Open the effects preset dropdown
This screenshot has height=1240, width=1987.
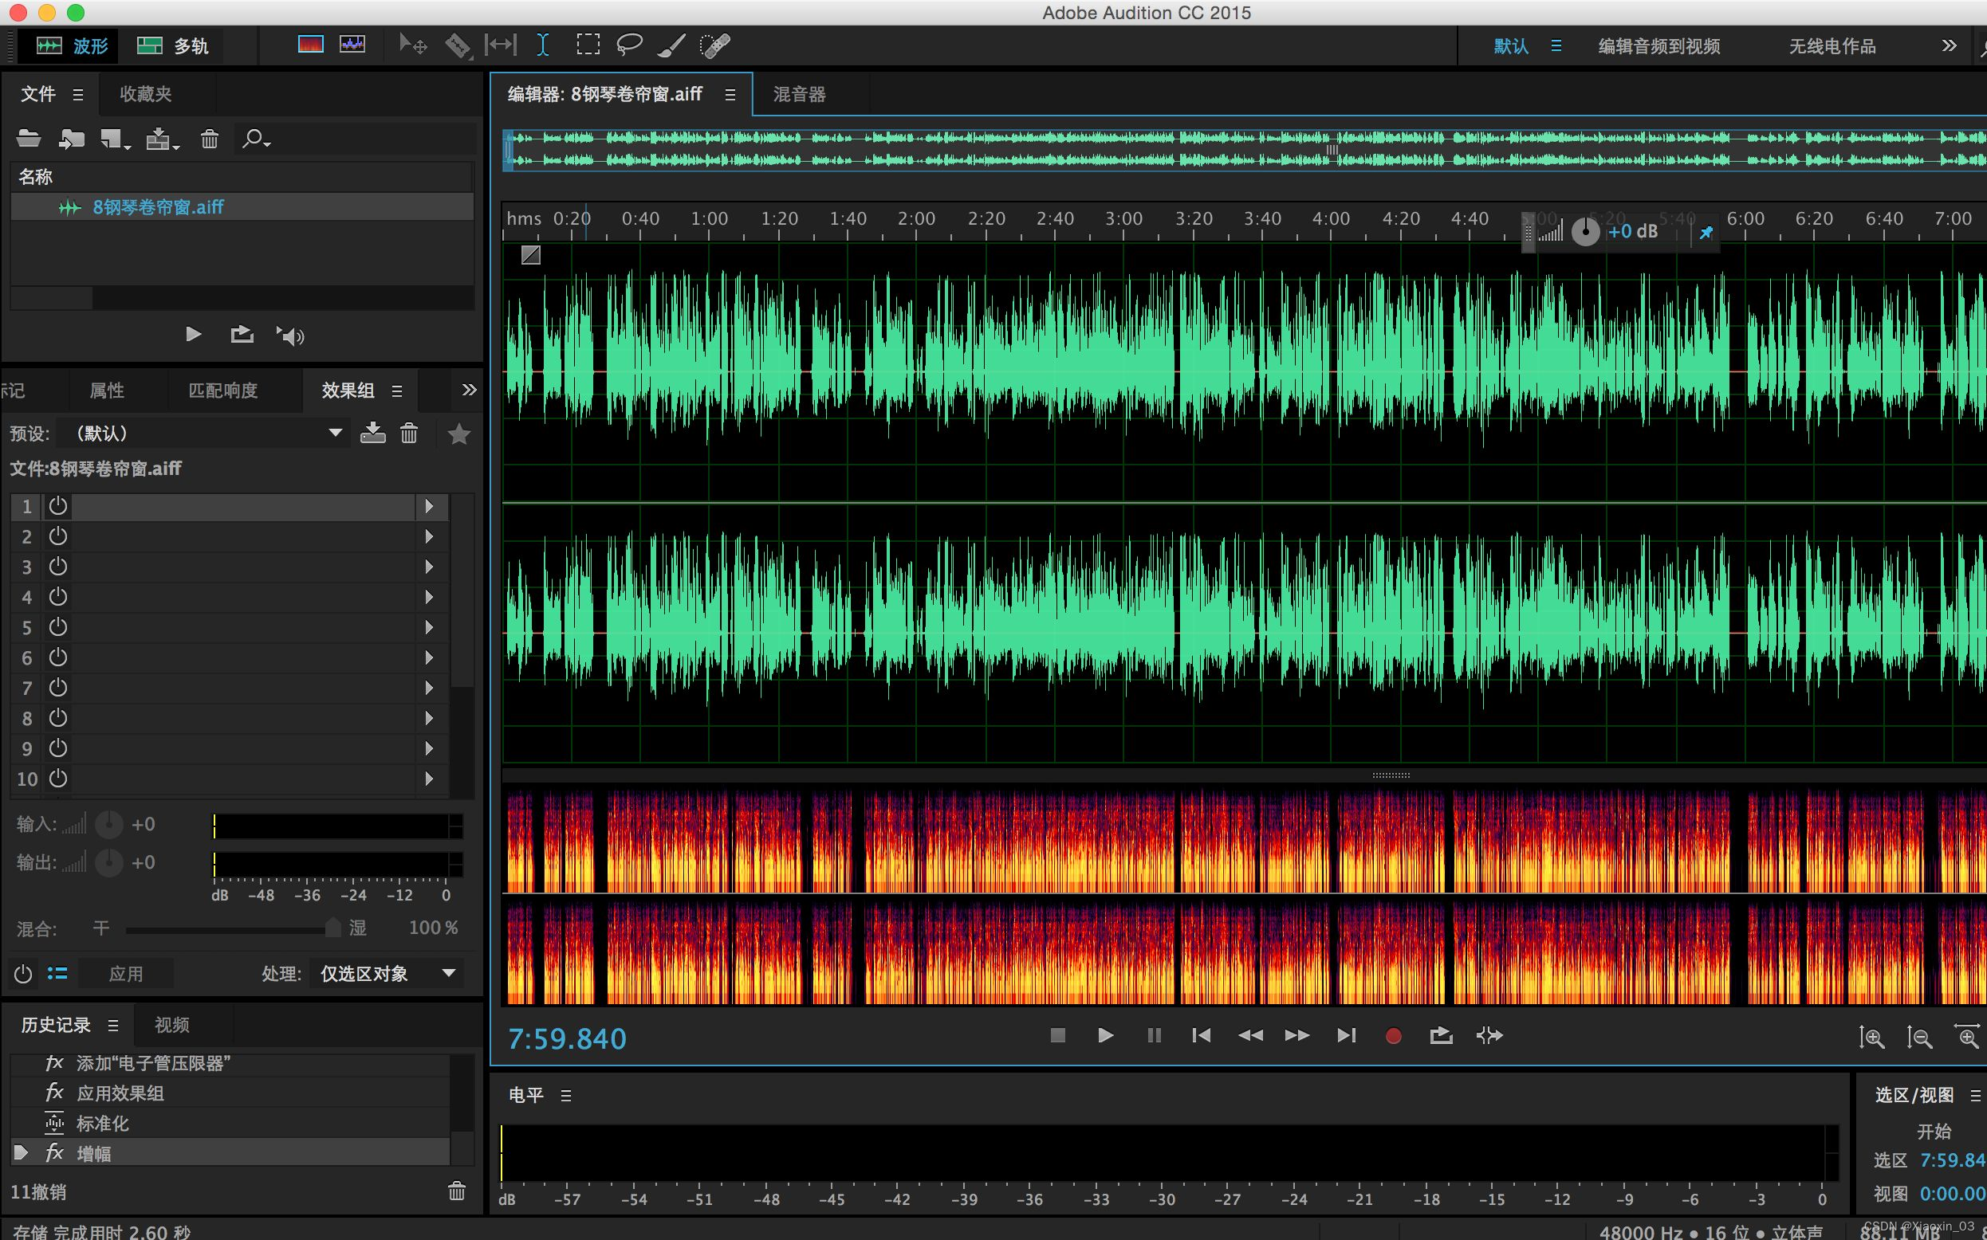click(335, 433)
